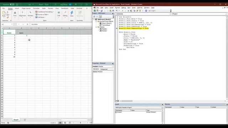Click the Reset stop icon in VBA toolbar
228x128 pixels.
[x=128, y=11]
